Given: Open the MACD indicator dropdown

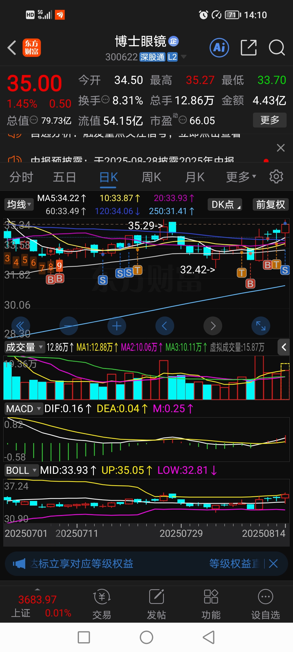Looking at the screenshot, I should coord(24,409).
